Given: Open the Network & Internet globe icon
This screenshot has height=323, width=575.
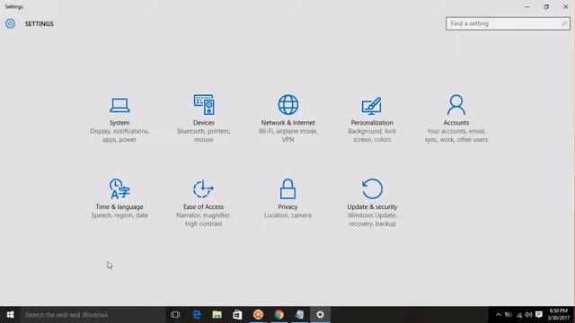Looking at the screenshot, I should click(x=287, y=105).
